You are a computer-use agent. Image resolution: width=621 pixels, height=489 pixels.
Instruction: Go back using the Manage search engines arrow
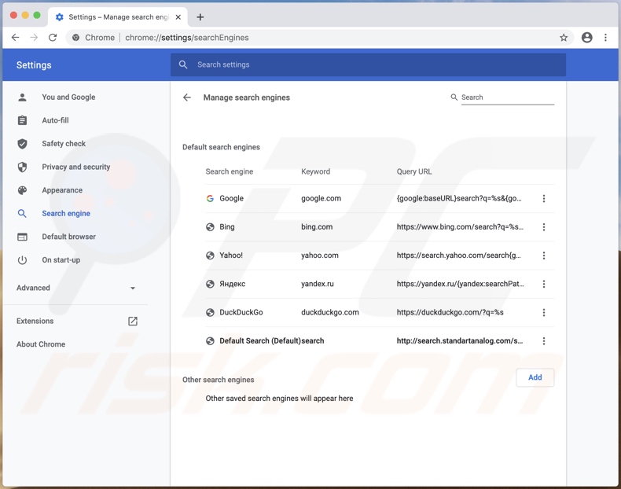tap(187, 97)
